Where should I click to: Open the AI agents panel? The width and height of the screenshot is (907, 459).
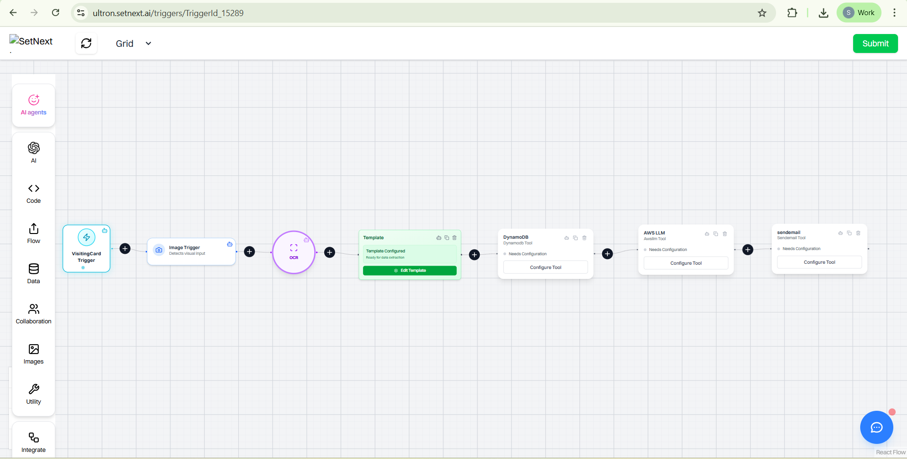[x=34, y=105]
